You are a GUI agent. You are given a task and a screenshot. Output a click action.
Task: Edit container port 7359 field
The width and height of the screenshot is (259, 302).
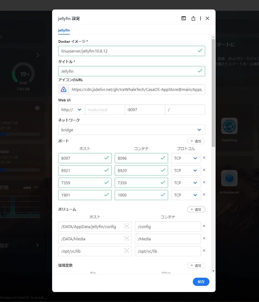(x=141, y=183)
